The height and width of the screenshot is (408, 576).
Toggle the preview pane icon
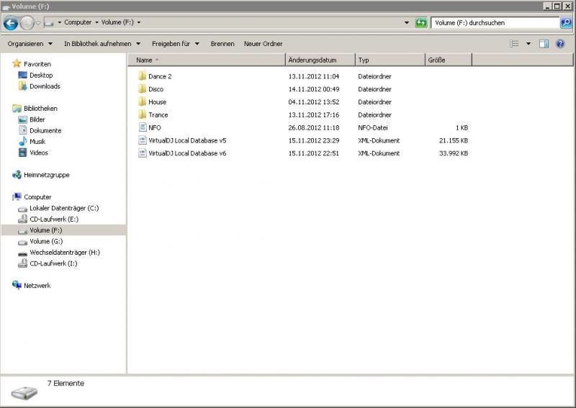tap(544, 44)
